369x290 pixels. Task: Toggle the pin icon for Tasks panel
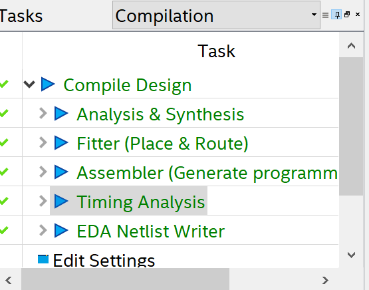pyautogui.click(x=337, y=15)
